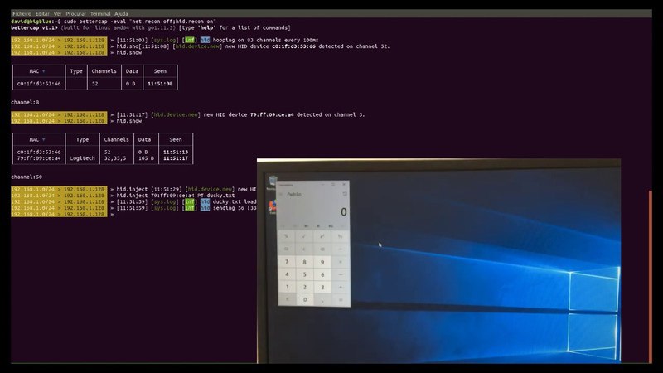
Task: Click the calculator multiply operator key
Action: [x=341, y=262]
